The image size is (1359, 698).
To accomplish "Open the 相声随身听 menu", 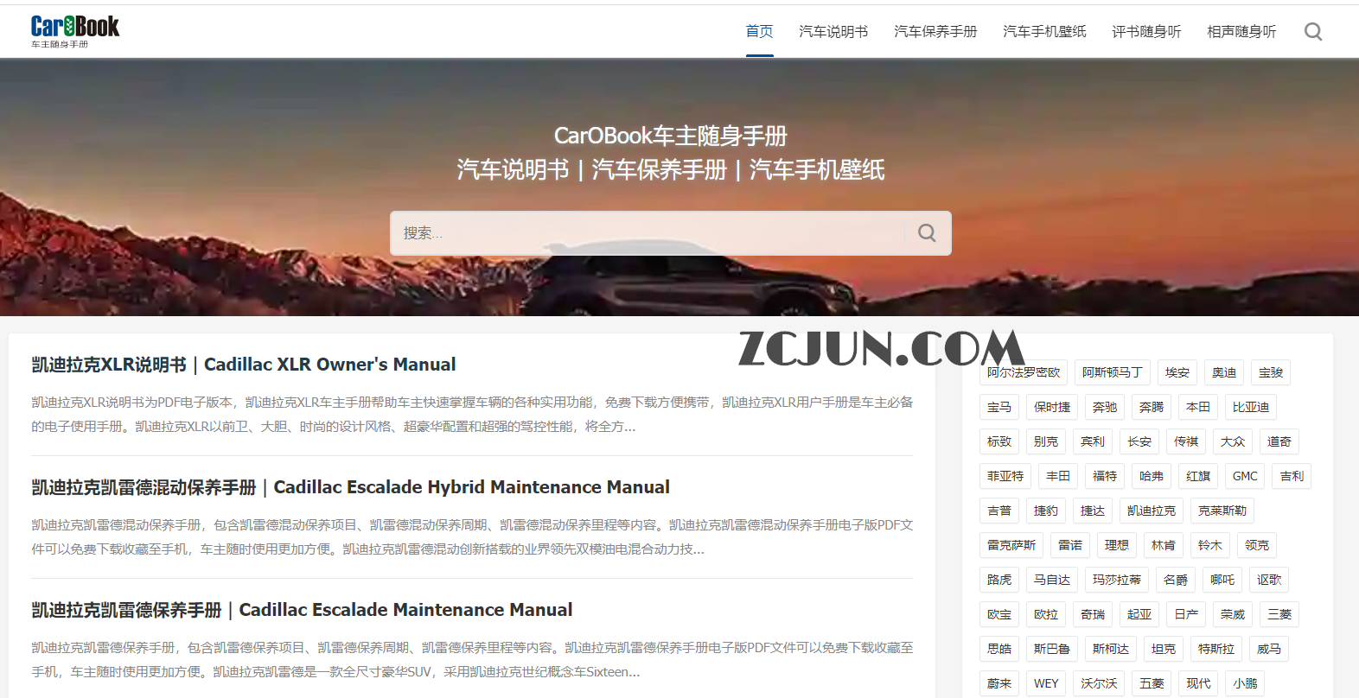I will tap(1241, 32).
